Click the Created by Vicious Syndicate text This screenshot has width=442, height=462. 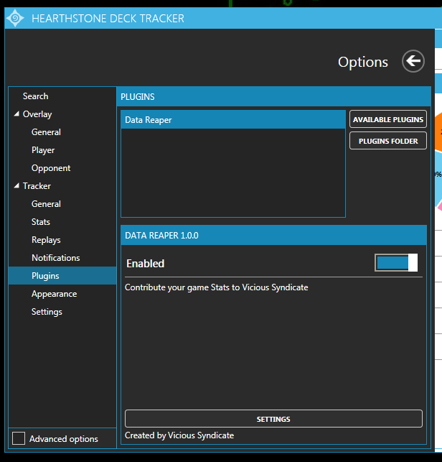pos(179,435)
